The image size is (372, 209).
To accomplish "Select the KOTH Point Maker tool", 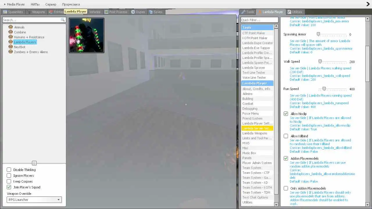I will click(257, 38).
